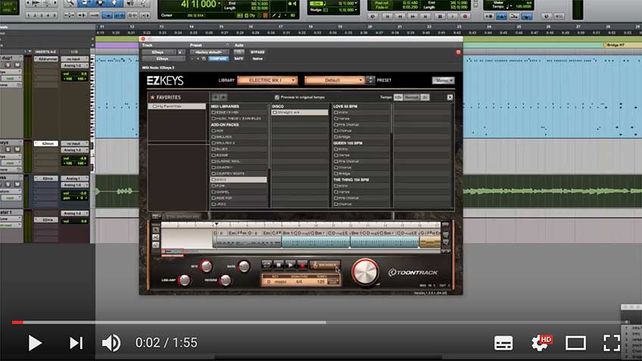The height and width of the screenshot is (361, 642).
Task: Open the factory default preset selector
Action: click(209, 52)
